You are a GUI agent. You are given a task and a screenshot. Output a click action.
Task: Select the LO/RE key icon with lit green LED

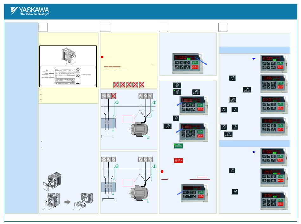click(x=177, y=92)
